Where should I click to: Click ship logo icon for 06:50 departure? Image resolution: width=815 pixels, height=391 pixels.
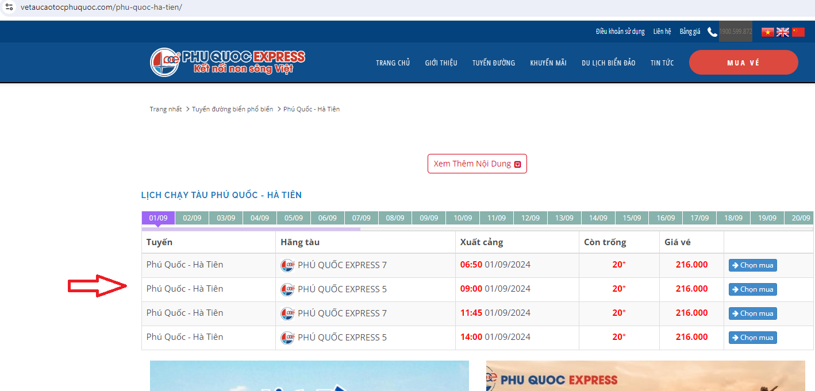[x=287, y=265]
